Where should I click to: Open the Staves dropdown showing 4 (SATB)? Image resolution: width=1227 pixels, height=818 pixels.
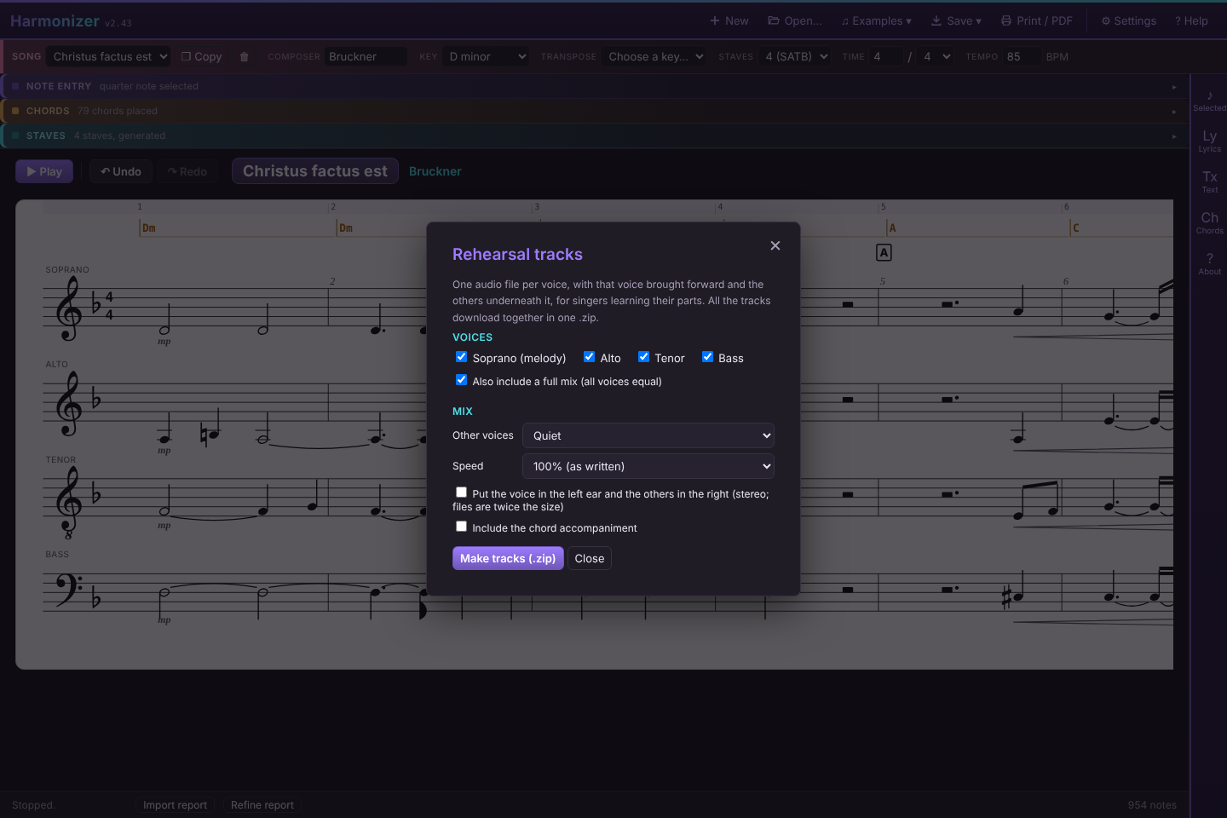click(x=795, y=56)
